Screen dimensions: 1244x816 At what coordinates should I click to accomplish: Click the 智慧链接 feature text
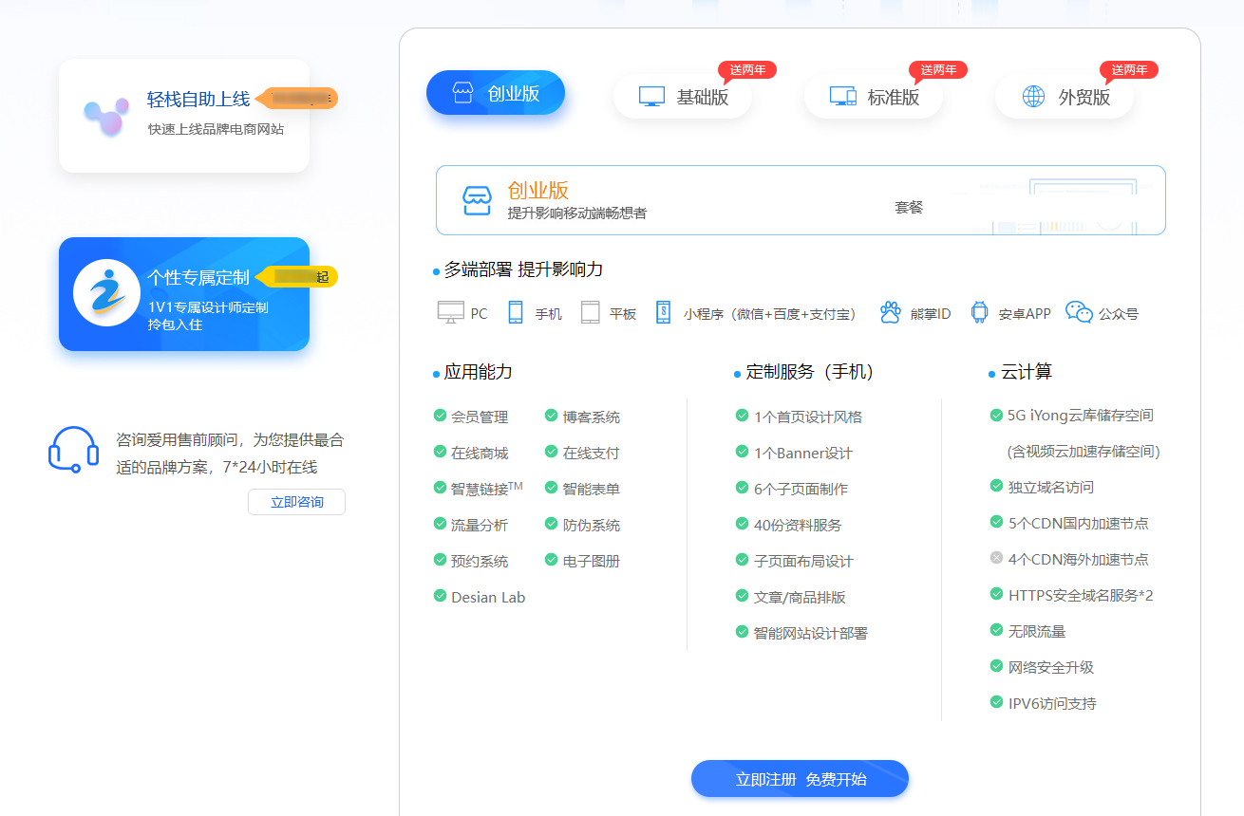pos(486,489)
